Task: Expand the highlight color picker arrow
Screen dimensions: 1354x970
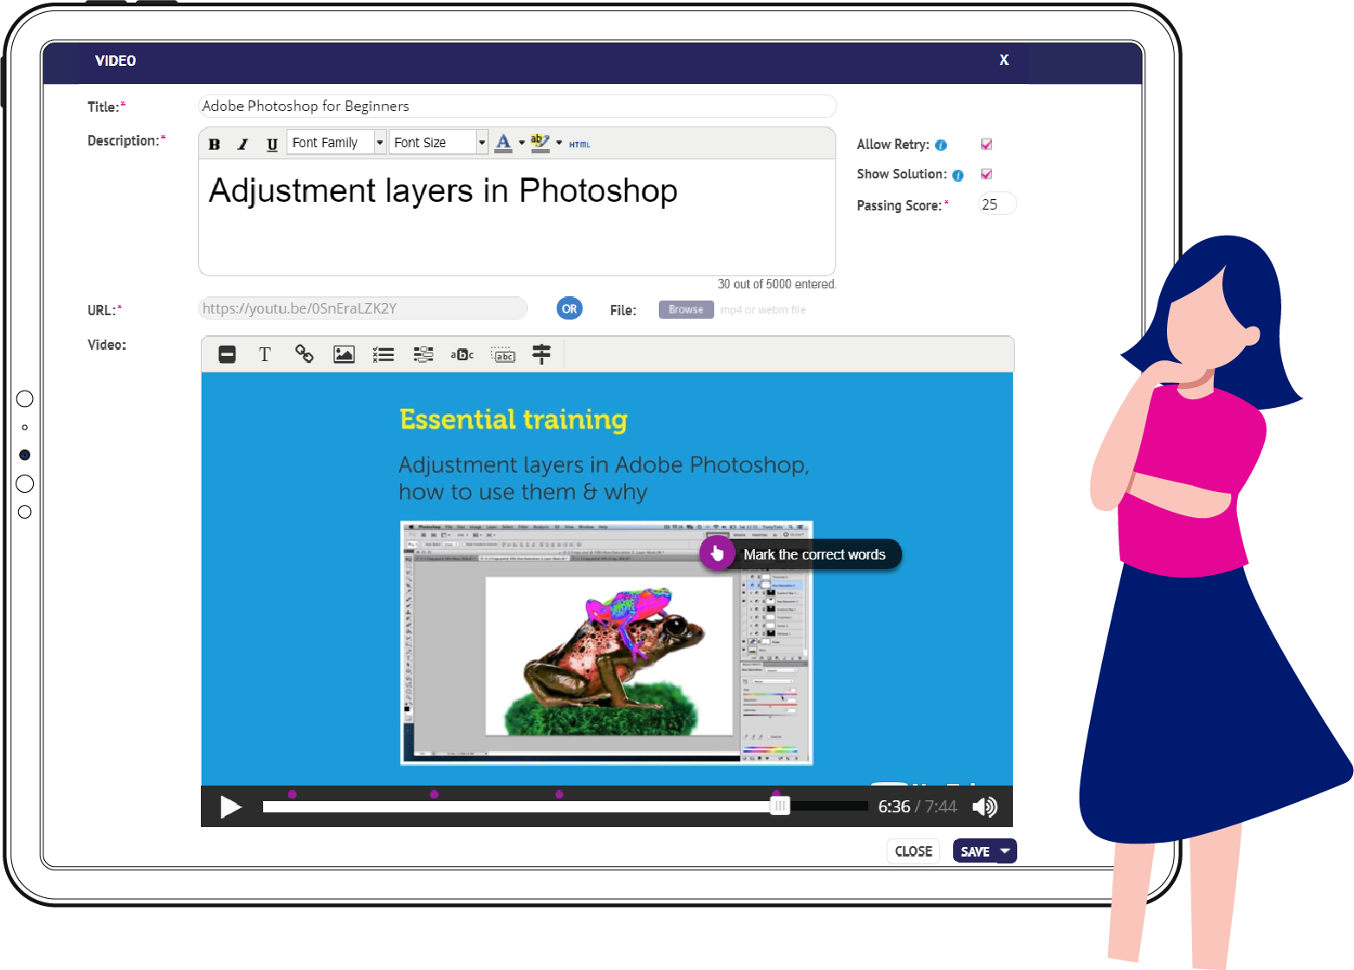Action: tap(559, 143)
